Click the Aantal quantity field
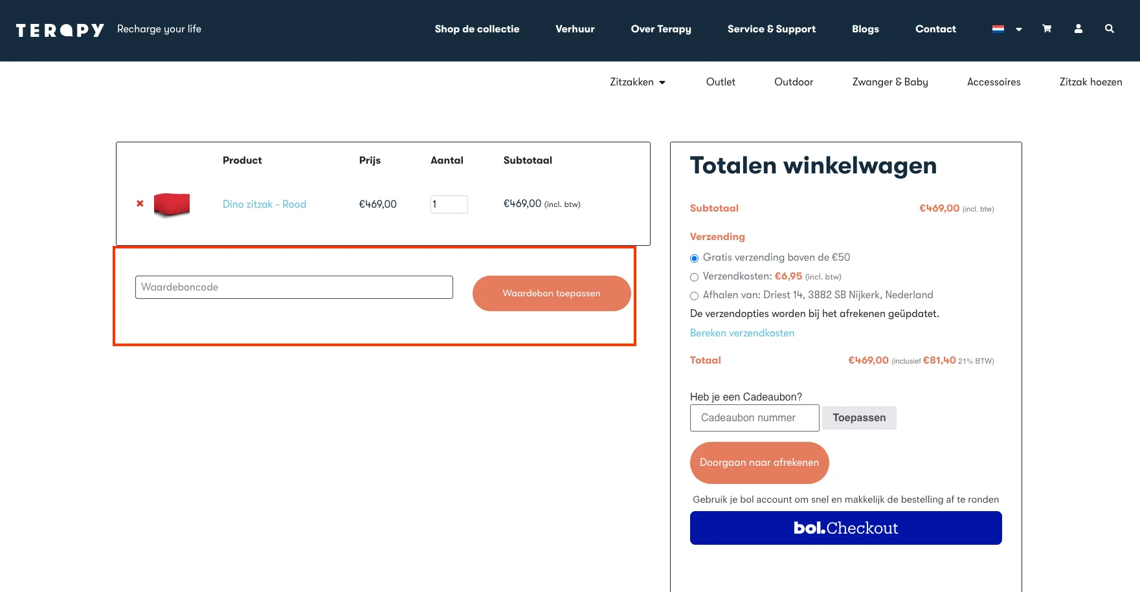1140x592 pixels. [x=449, y=204]
